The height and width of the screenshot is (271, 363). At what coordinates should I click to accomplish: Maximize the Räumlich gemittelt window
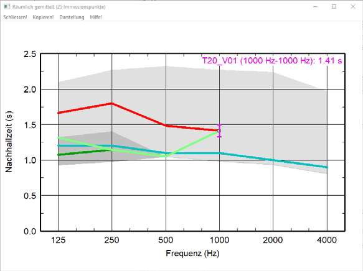tap(334, 7)
